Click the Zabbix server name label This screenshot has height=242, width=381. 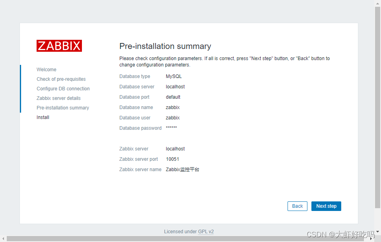pyautogui.click(x=140, y=170)
